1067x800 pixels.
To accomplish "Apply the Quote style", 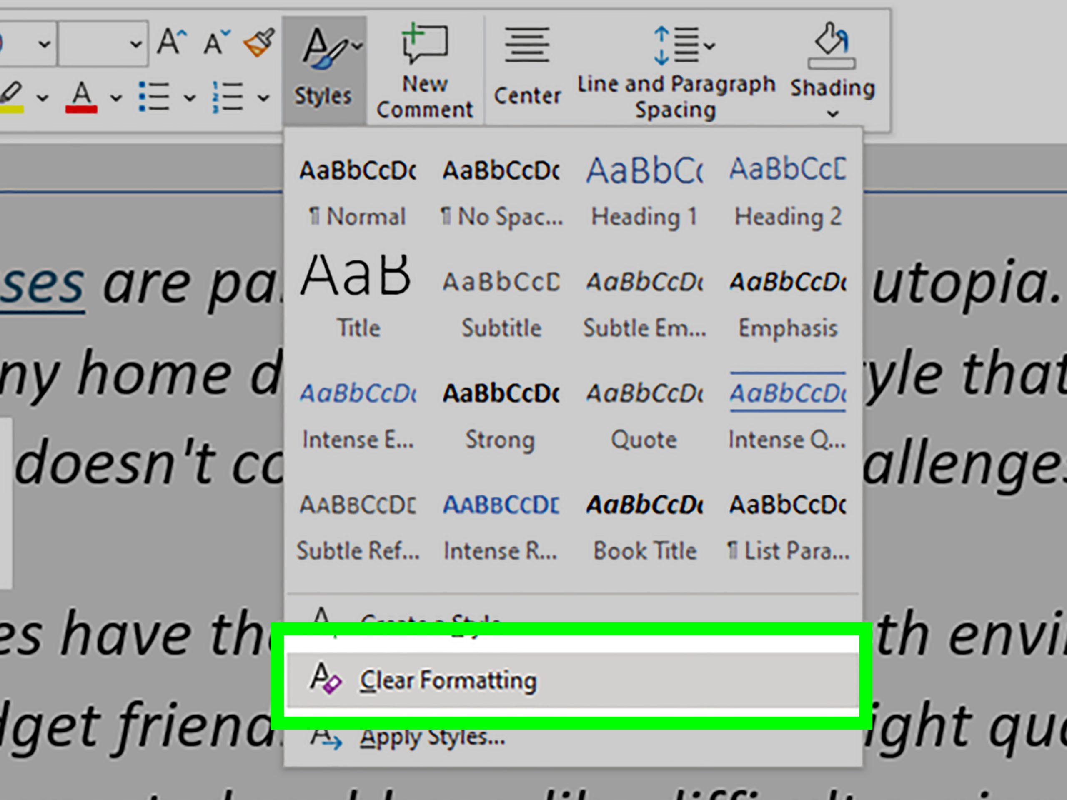I will tap(644, 415).
